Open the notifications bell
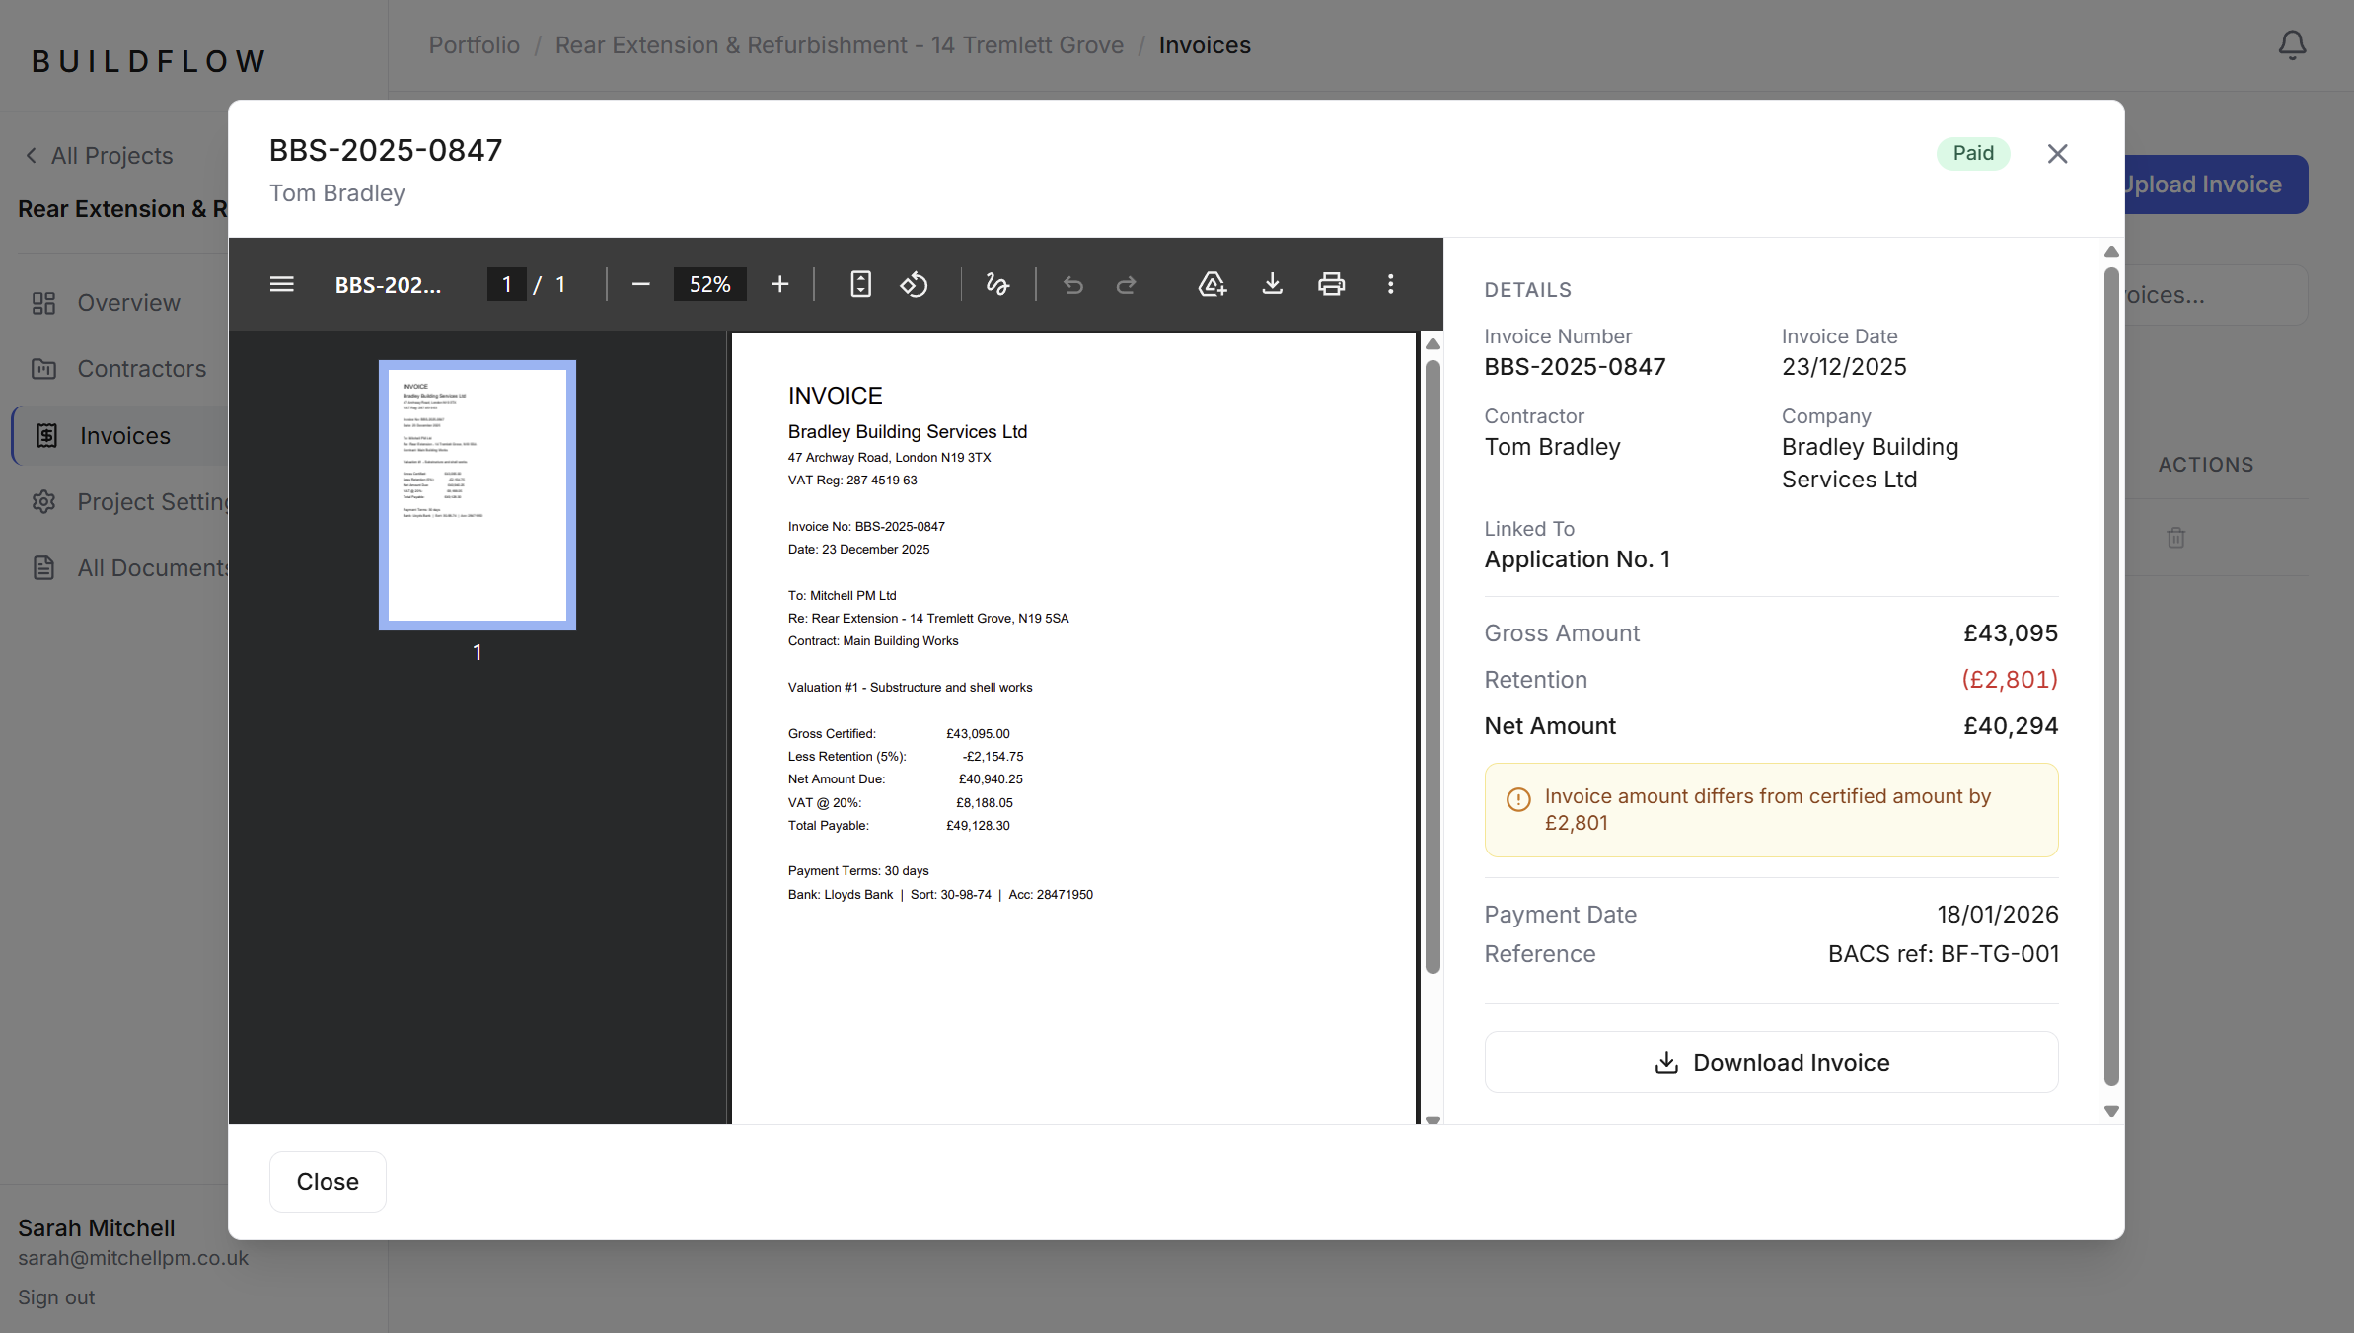Viewport: 2354px width, 1333px height. pyautogui.click(x=2292, y=45)
